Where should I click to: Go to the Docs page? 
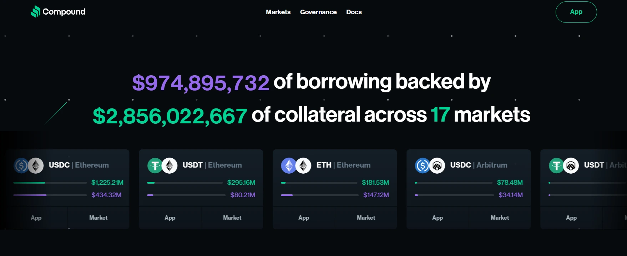(354, 12)
